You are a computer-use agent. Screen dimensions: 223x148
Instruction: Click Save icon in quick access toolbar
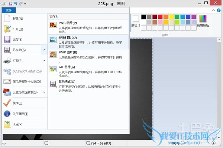(x=10, y=4)
